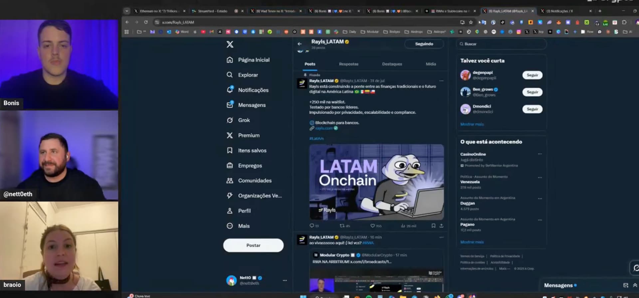
Task: Click the Postar button
Action: 253,245
